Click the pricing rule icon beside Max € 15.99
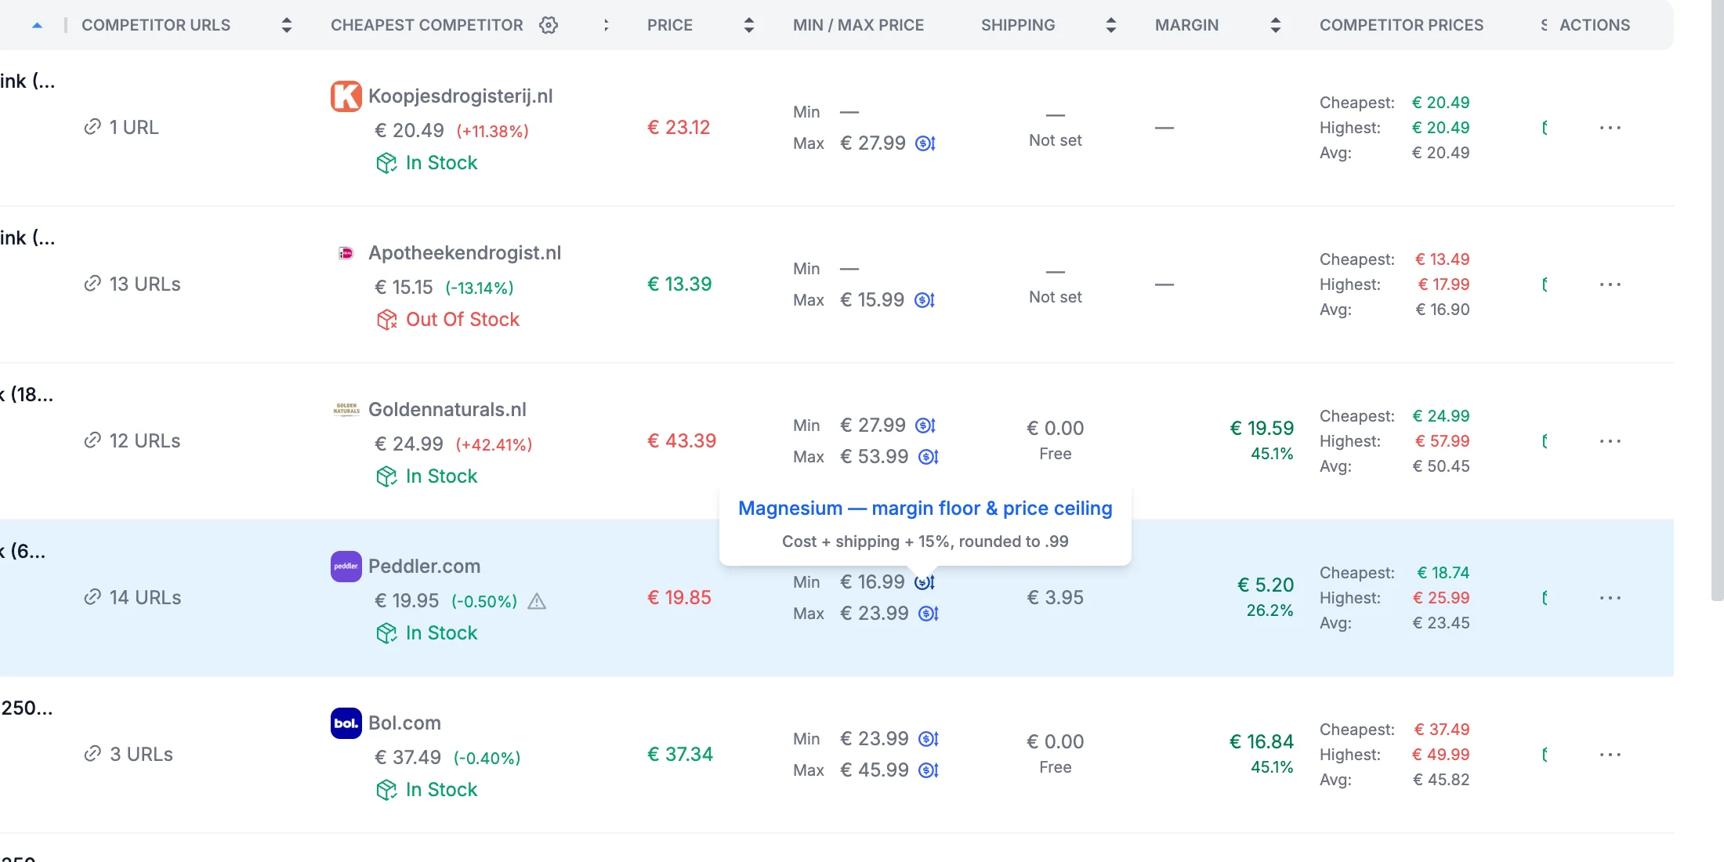The height and width of the screenshot is (862, 1724). pyautogui.click(x=925, y=300)
